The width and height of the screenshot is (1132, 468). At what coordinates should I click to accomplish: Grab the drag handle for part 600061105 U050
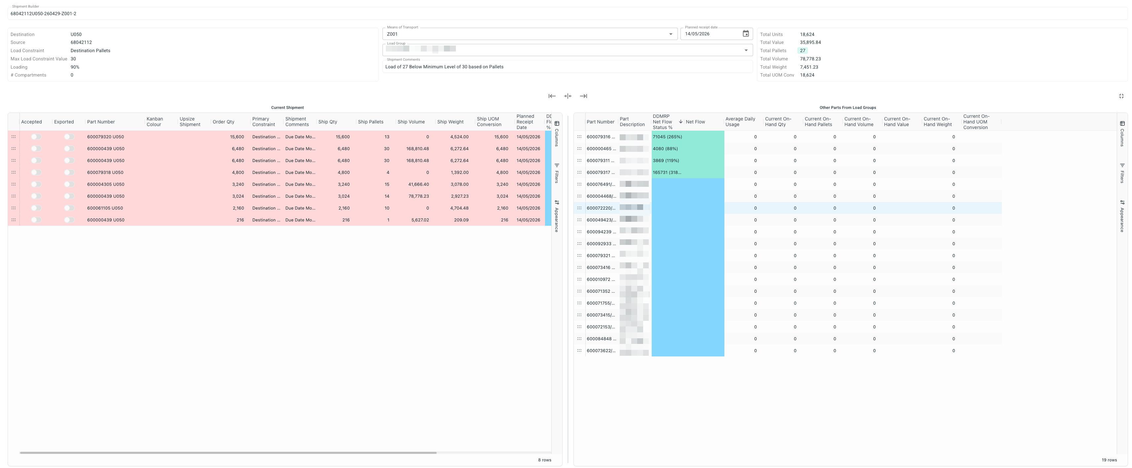(x=14, y=208)
